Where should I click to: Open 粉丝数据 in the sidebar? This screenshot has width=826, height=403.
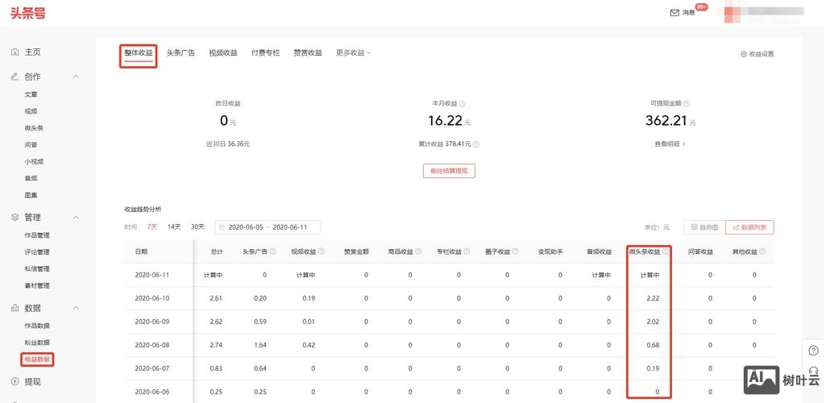[x=36, y=343]
